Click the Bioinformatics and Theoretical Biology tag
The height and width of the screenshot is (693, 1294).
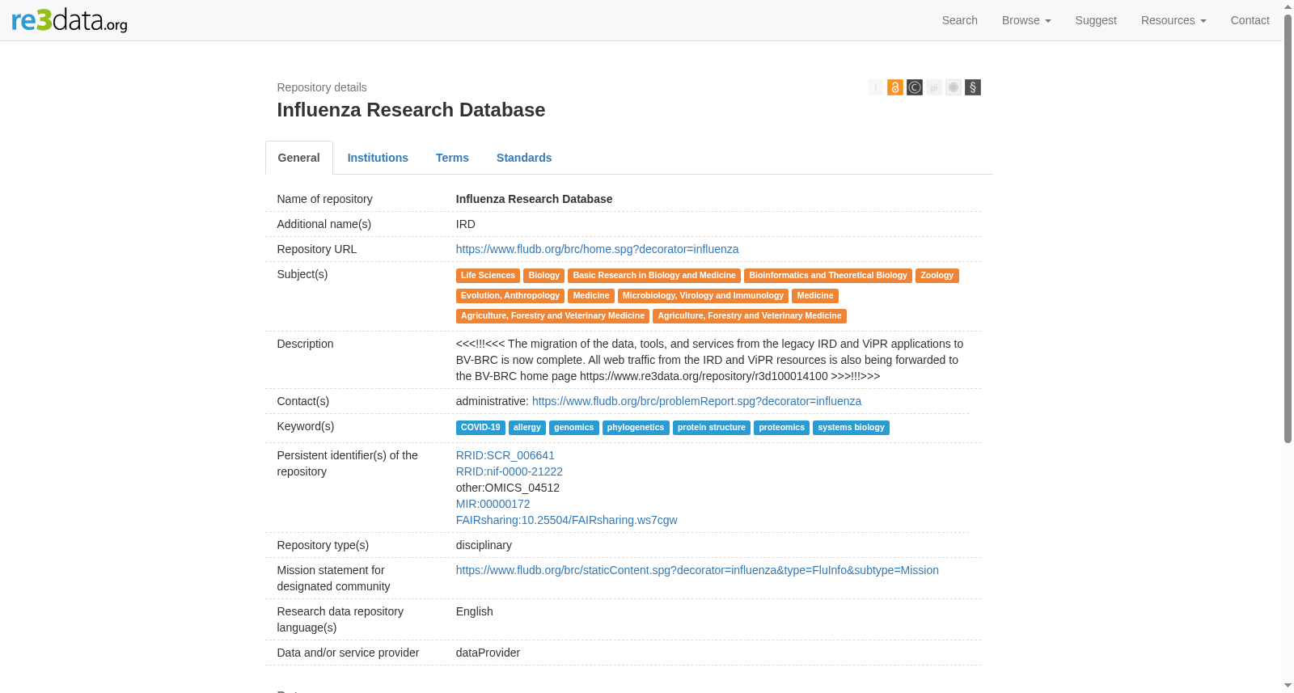click(828, 276)
